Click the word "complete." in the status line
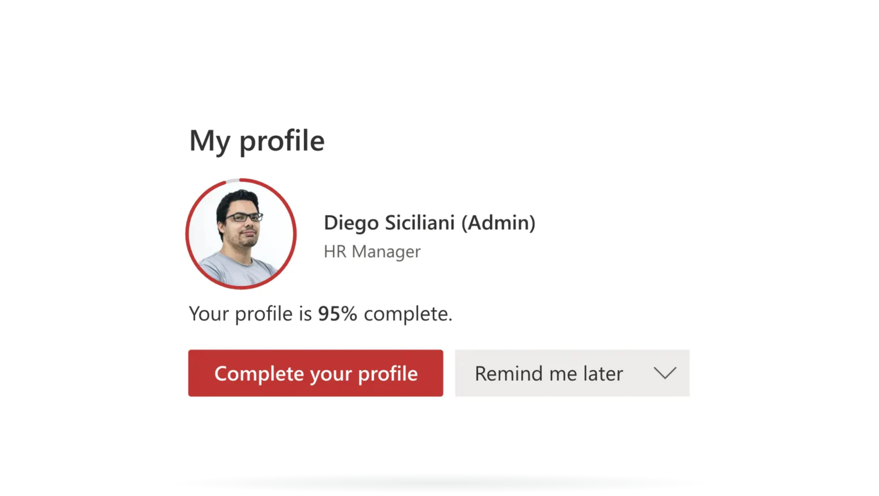The image size is (879, 496). pos(408,314)
